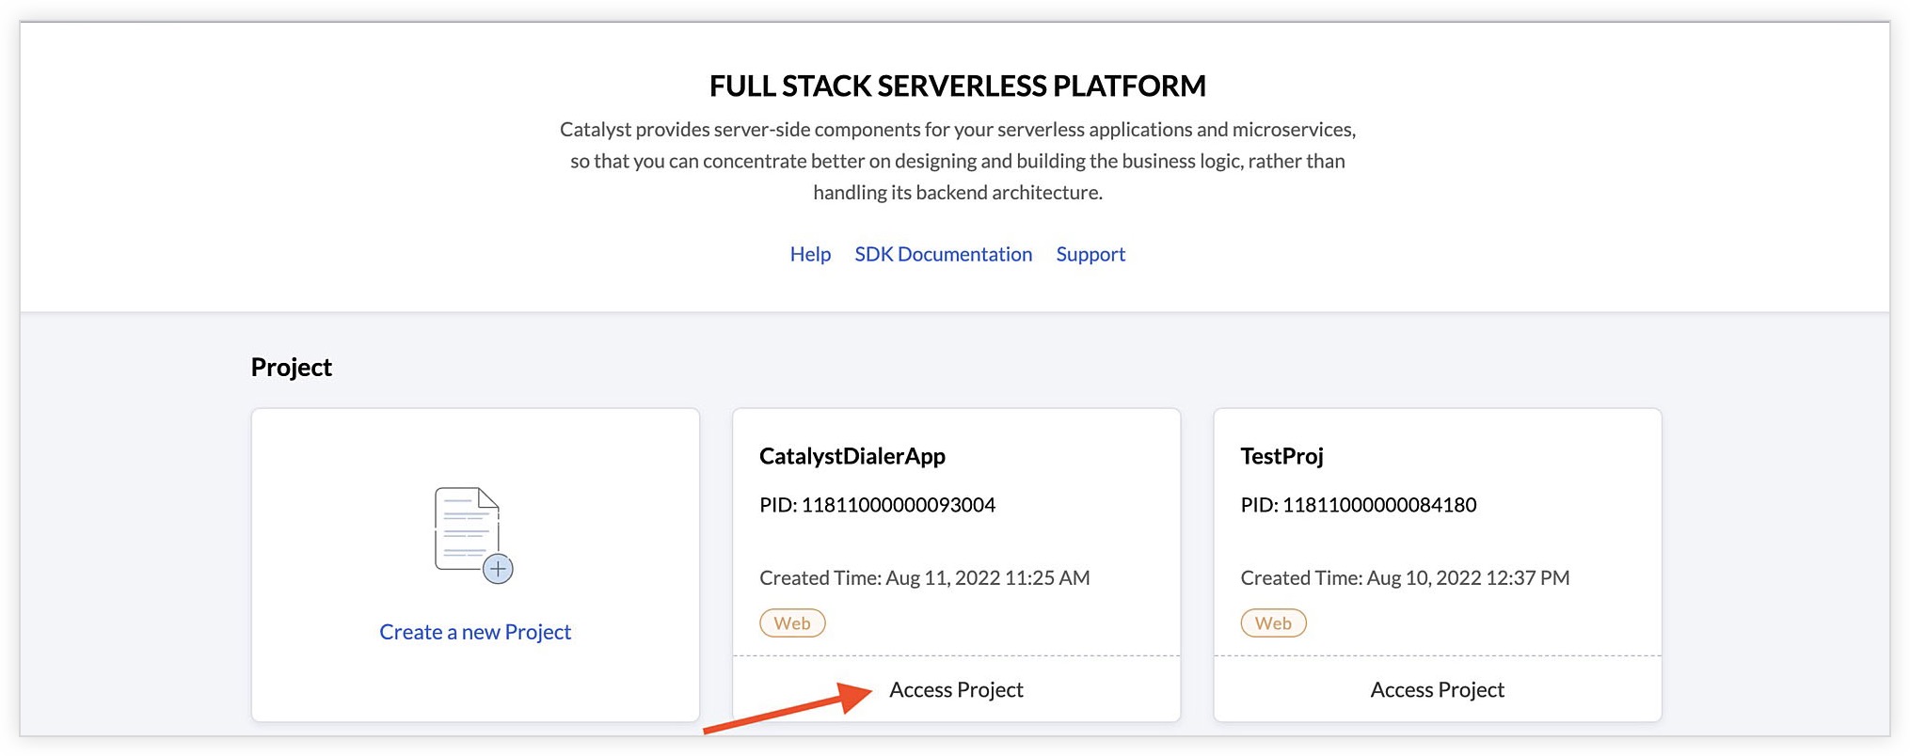Select the Web tag on TestProj card
Screen dimensions: 1910x756
pos(1273,623)
